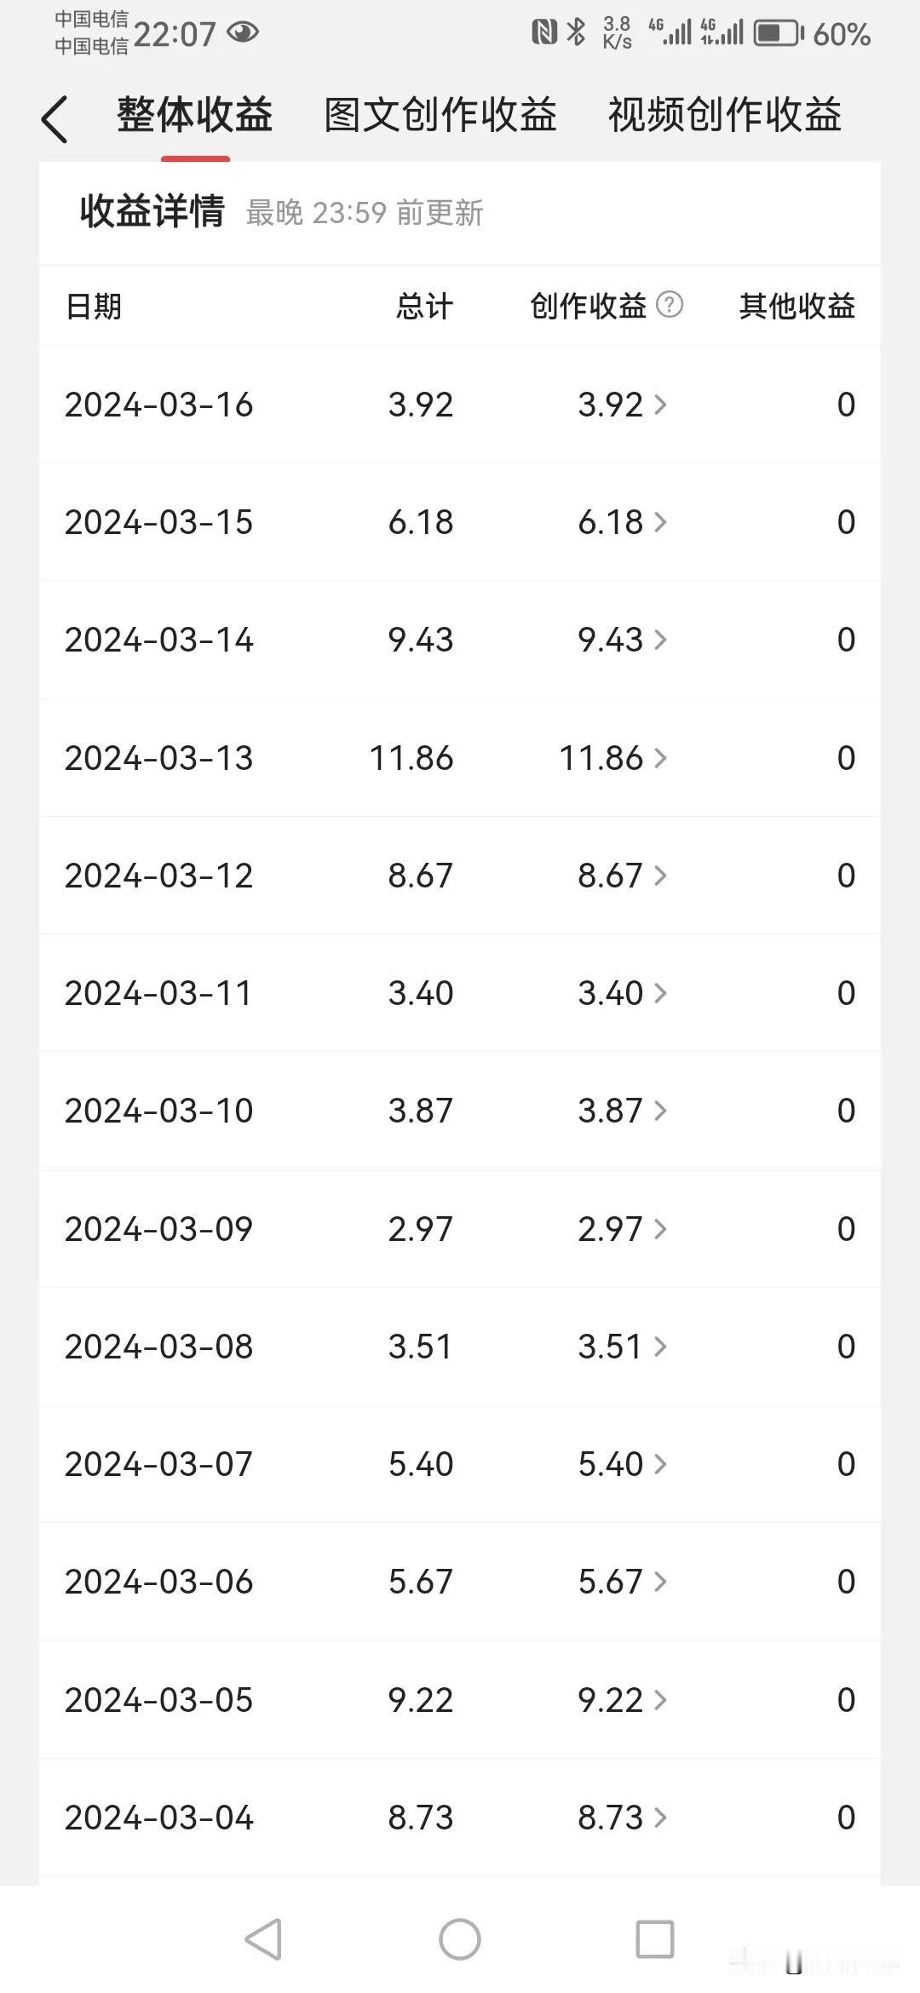Viewport: 920px width, 1993px height.
Task: Select the 整体收益 tab
Action: (195, 115)
